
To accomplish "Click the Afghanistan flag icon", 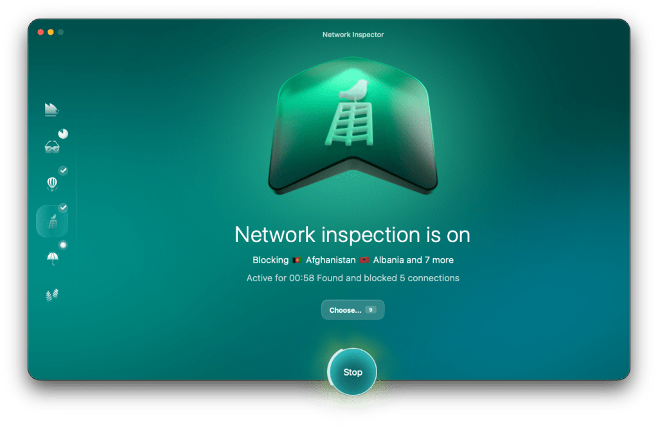I will click(x=297, y=260).
